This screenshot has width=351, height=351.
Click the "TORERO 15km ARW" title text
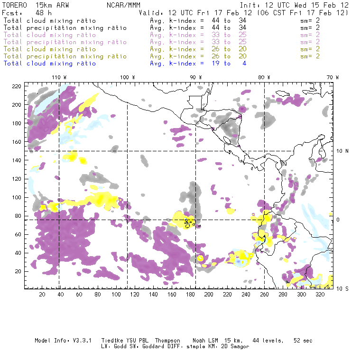tap(36, 5)
